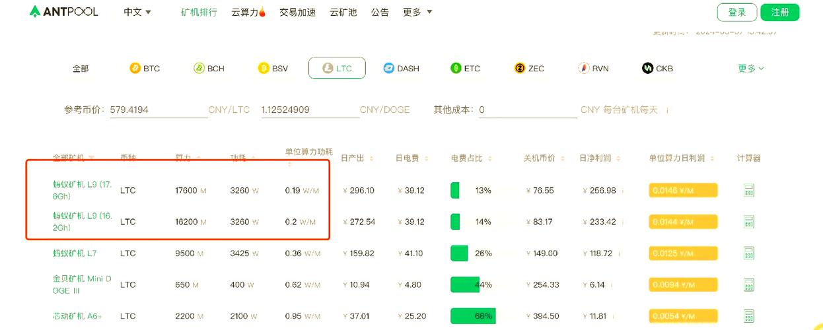Select the BTC coin filter
This screenshot has height=330, width=823.
tap(145, 69)
